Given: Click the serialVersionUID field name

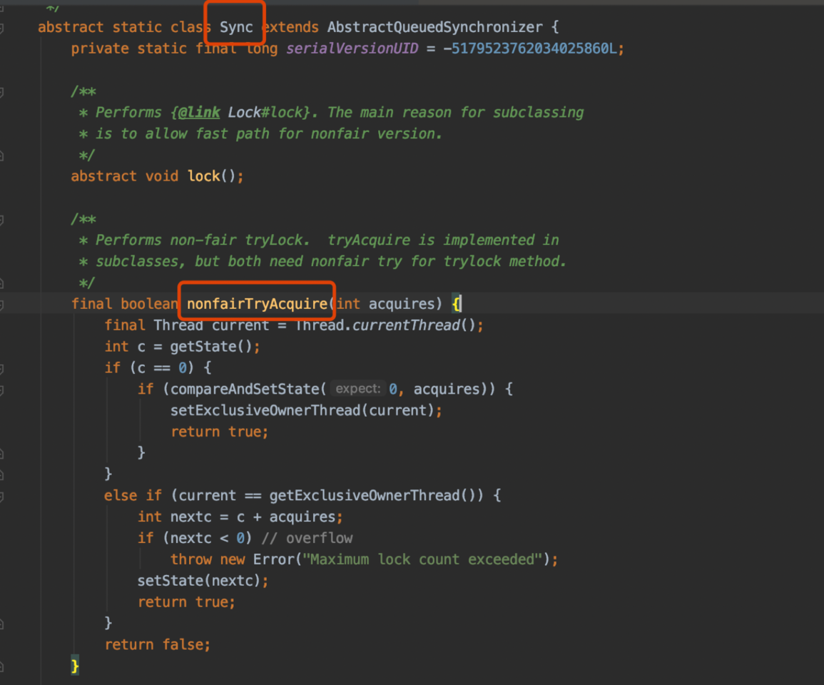Looking at the screenshot, I should pyautogui.click(x=351, y=49).
